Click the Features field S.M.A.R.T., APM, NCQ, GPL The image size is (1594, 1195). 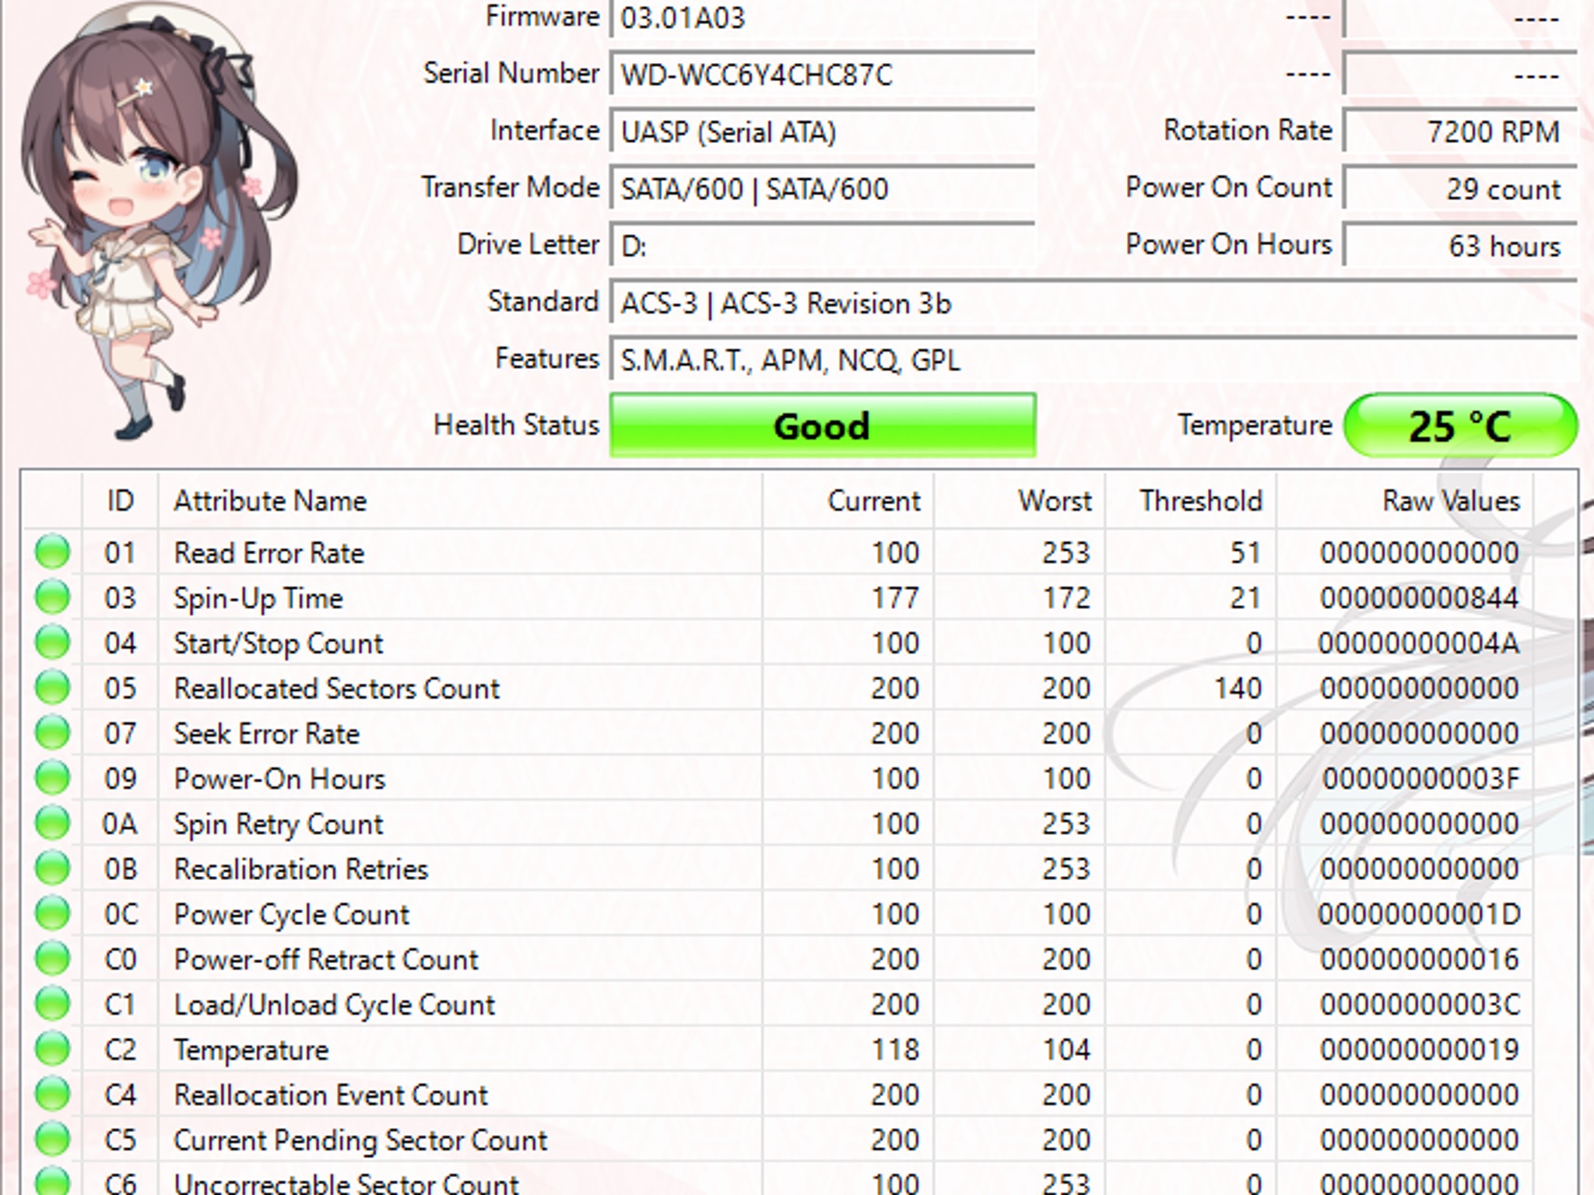click(x=1094, y=359)
